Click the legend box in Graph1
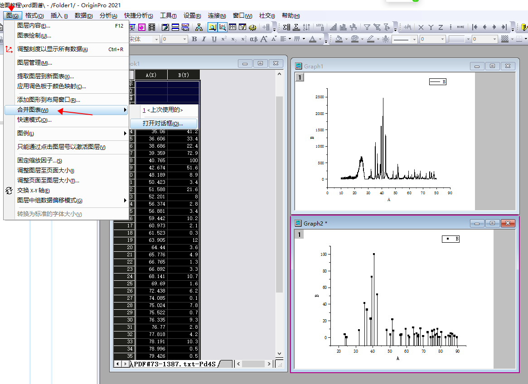Viewport: 528px width, 384px height. point(438,82)
